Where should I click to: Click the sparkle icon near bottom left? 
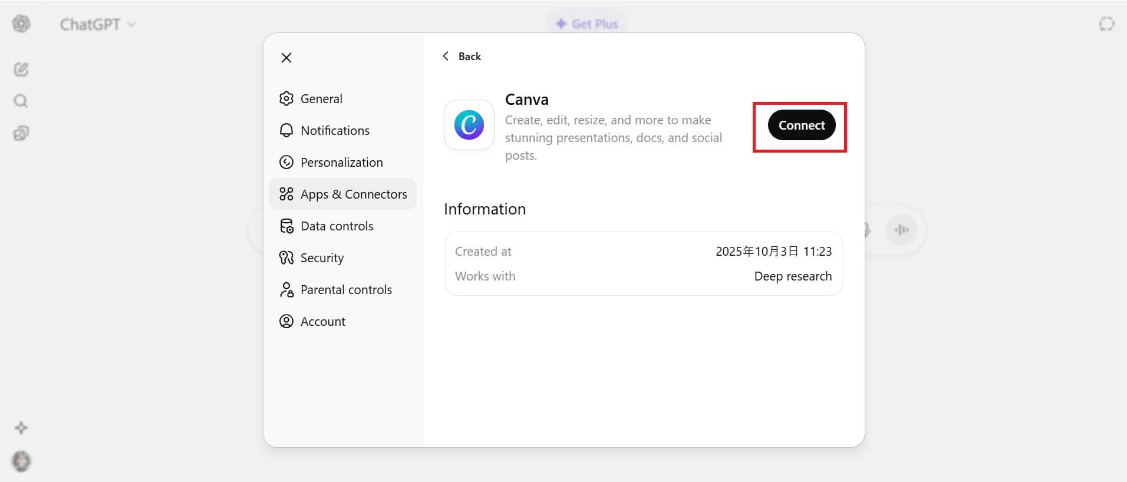(21, 428)
